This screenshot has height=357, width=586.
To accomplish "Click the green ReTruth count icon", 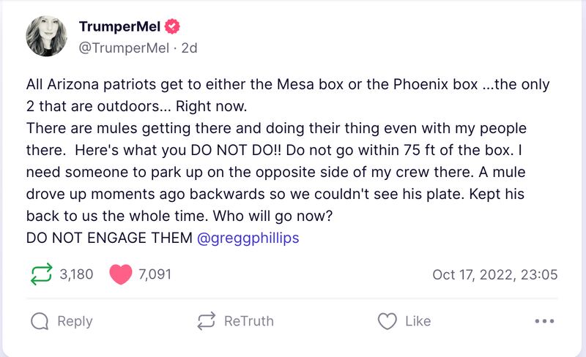I will pyautogui.click(x=40, y=274).
